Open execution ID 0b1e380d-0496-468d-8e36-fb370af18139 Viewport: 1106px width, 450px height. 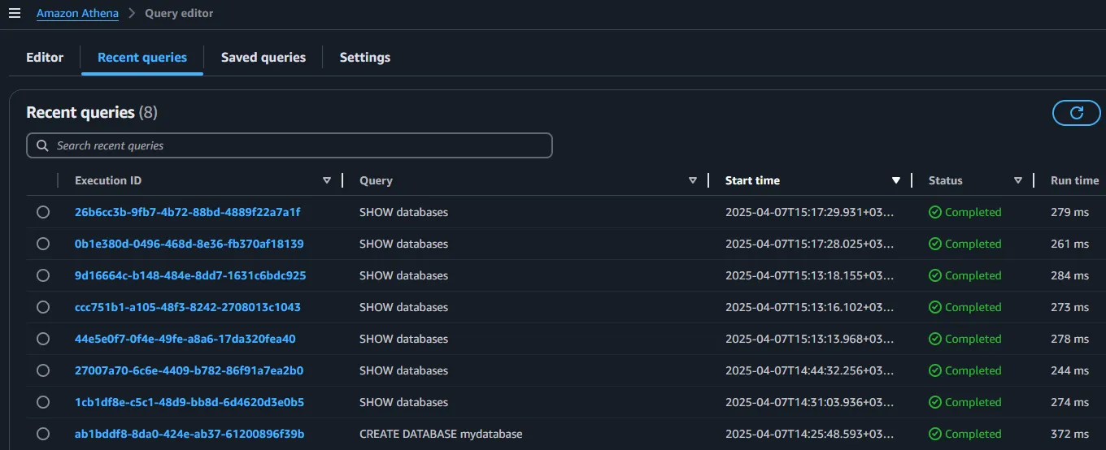pyautogui.click(x=189, y=244)
